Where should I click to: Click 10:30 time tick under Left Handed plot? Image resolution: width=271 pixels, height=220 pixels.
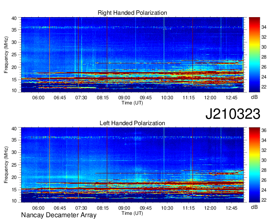167,208
